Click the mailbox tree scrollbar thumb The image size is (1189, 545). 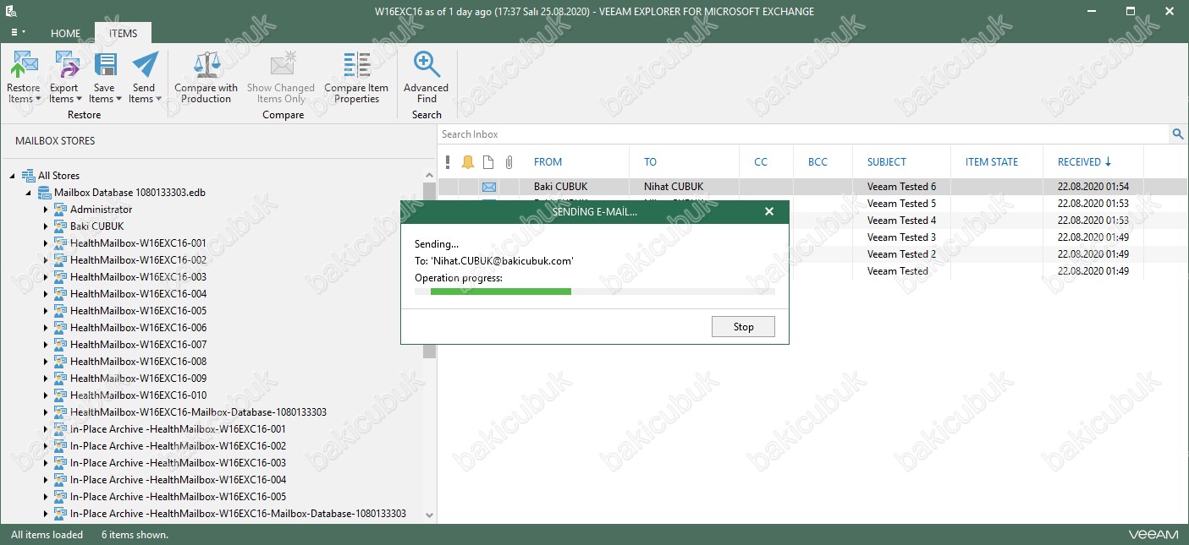429,270
